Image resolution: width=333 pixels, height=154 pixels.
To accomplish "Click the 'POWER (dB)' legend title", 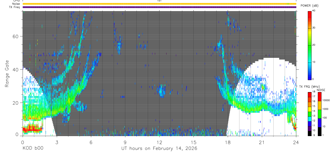I will pyautogui.click(x=310, y=6).
